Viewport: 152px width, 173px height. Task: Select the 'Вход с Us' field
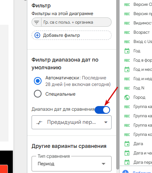(x=143, y=41)
